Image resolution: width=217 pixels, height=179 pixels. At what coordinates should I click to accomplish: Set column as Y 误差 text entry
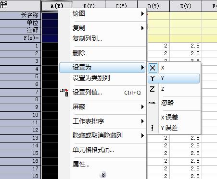pos(169,128)
